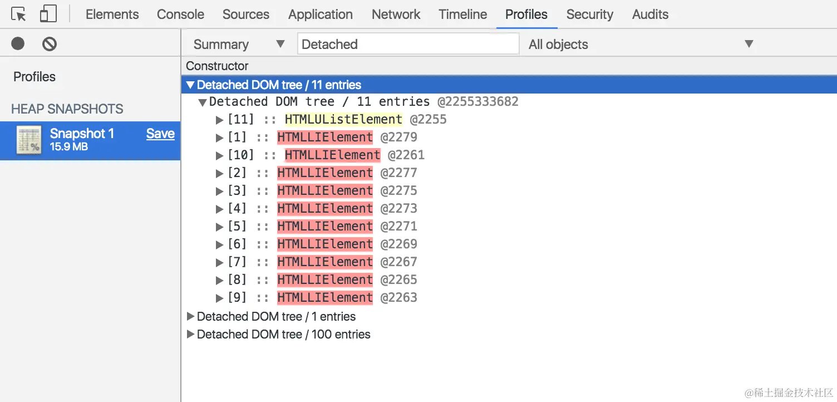Go to the Application tab
Viewport: 837px width, 402px height.
[321, 14]
